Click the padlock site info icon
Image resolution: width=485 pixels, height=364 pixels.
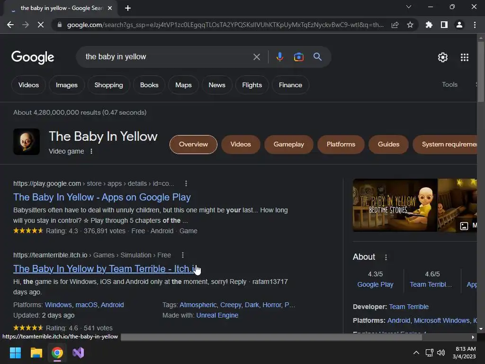pos(60,25)
